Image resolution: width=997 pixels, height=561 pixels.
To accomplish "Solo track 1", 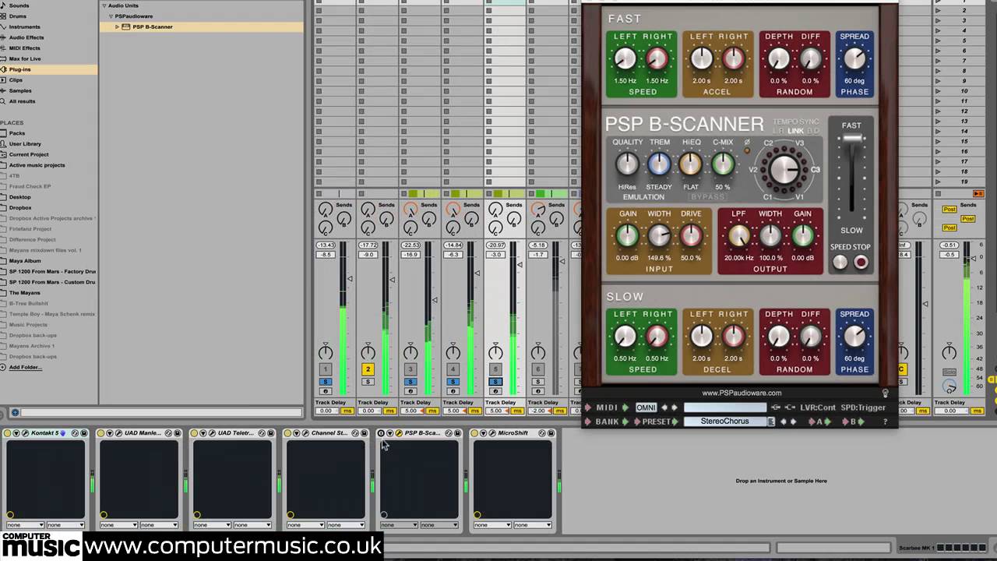I will click(x=326, y=382).
